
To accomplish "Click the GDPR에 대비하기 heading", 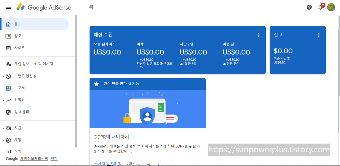I will [x=111, y=137].
